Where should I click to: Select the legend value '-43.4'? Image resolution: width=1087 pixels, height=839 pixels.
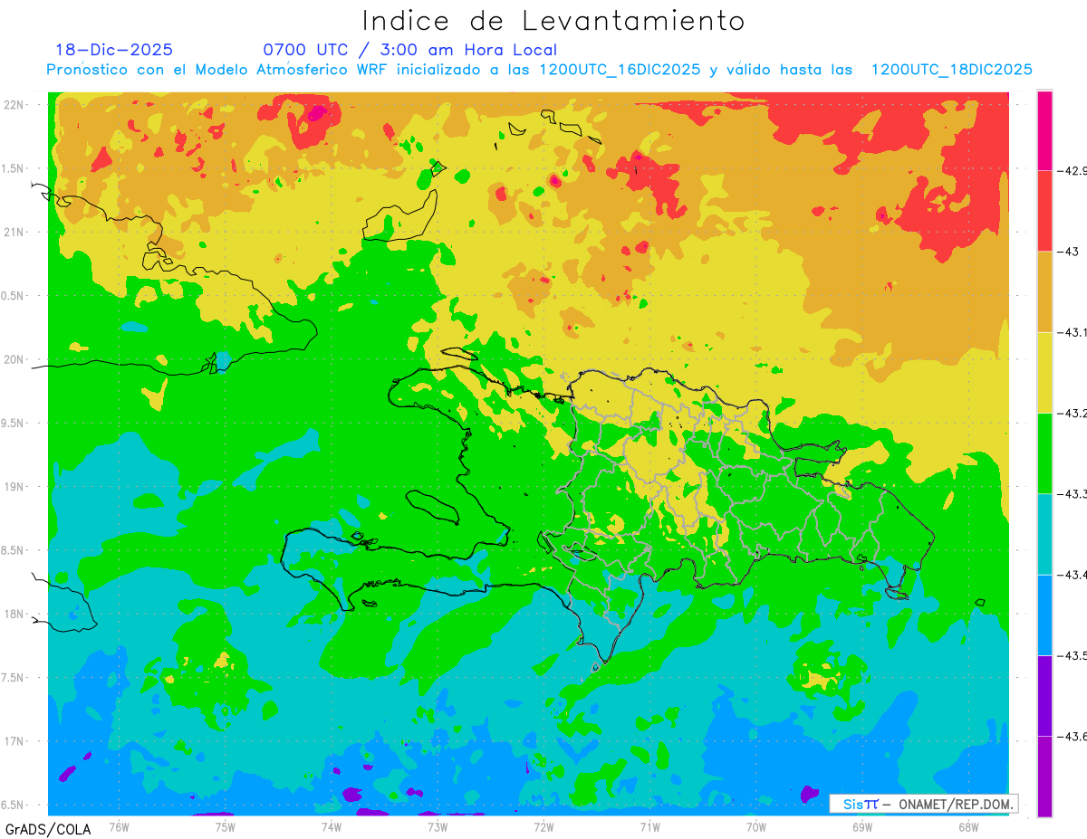pyautogui.click(x=1071, y=575)
